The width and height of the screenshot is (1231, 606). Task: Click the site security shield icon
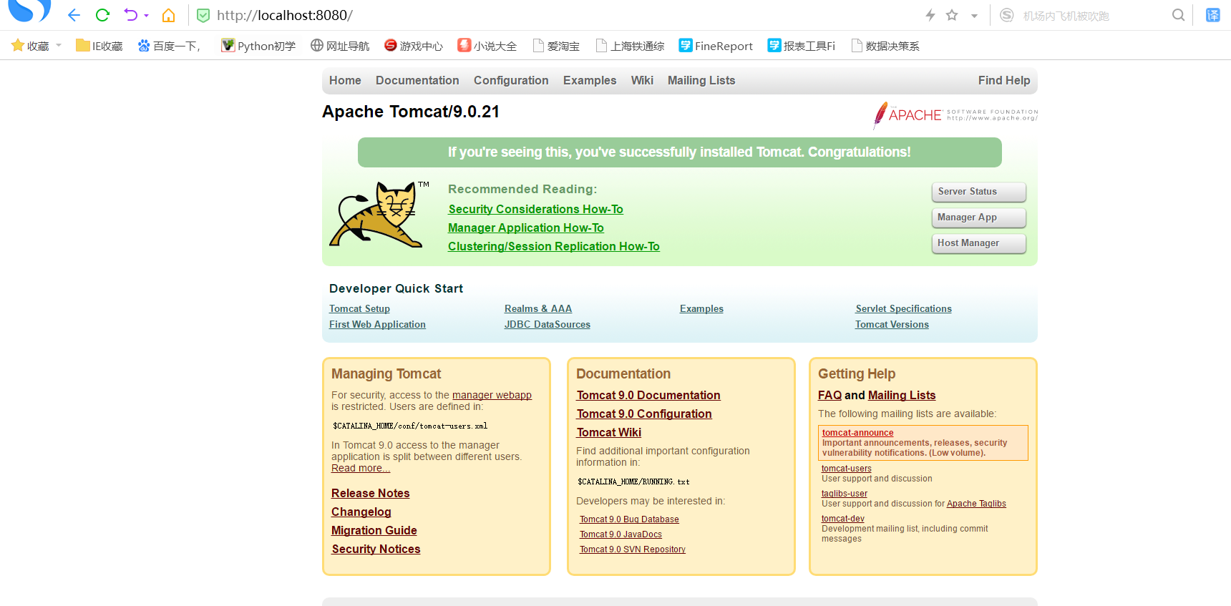(x=203, y=15)
